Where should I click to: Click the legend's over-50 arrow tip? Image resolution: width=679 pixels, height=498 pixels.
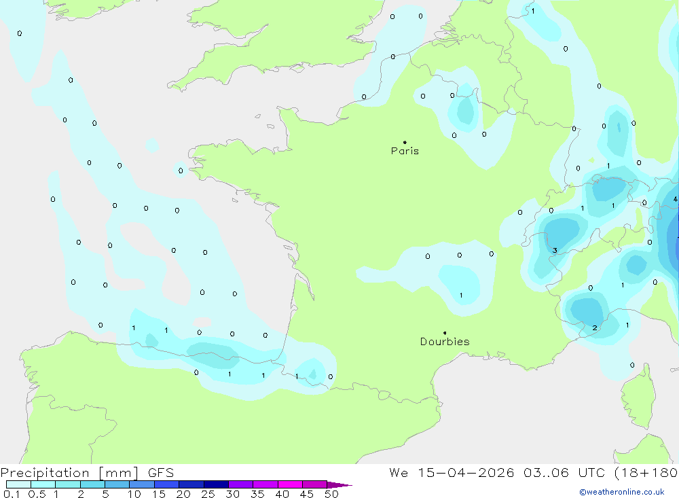coord(339,485)
